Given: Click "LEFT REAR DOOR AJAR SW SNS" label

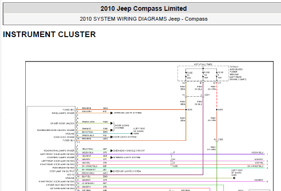Looking at the screenshot, I should (x=58, y=161).
